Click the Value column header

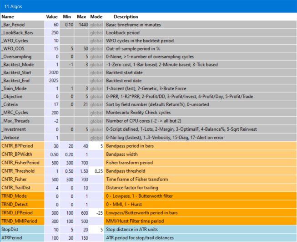(x=52, y=17)
